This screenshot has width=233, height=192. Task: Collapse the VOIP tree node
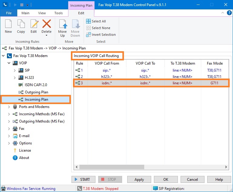click(x=9, y=63)
